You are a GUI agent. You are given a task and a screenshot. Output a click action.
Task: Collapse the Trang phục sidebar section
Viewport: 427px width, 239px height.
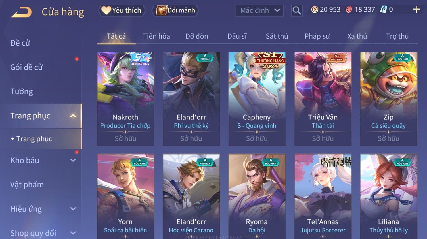pyautogui.click(x=73, y=116)
